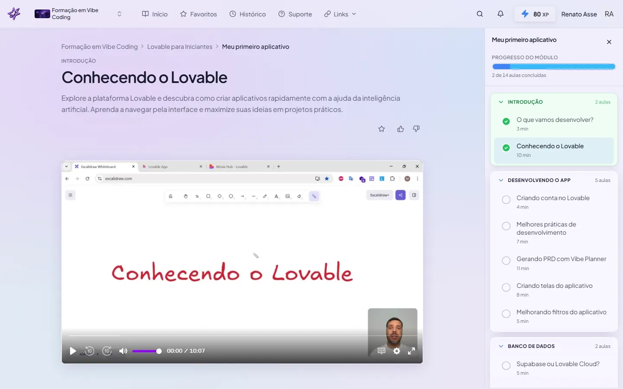Click the star-shaped site logo
The width and height of the screenshot is (623, 389).
[x=14, y=14]
